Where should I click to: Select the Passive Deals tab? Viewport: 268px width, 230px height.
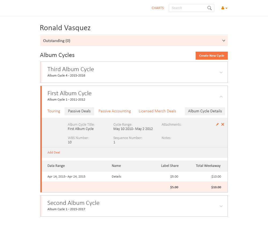coord(79,111)
